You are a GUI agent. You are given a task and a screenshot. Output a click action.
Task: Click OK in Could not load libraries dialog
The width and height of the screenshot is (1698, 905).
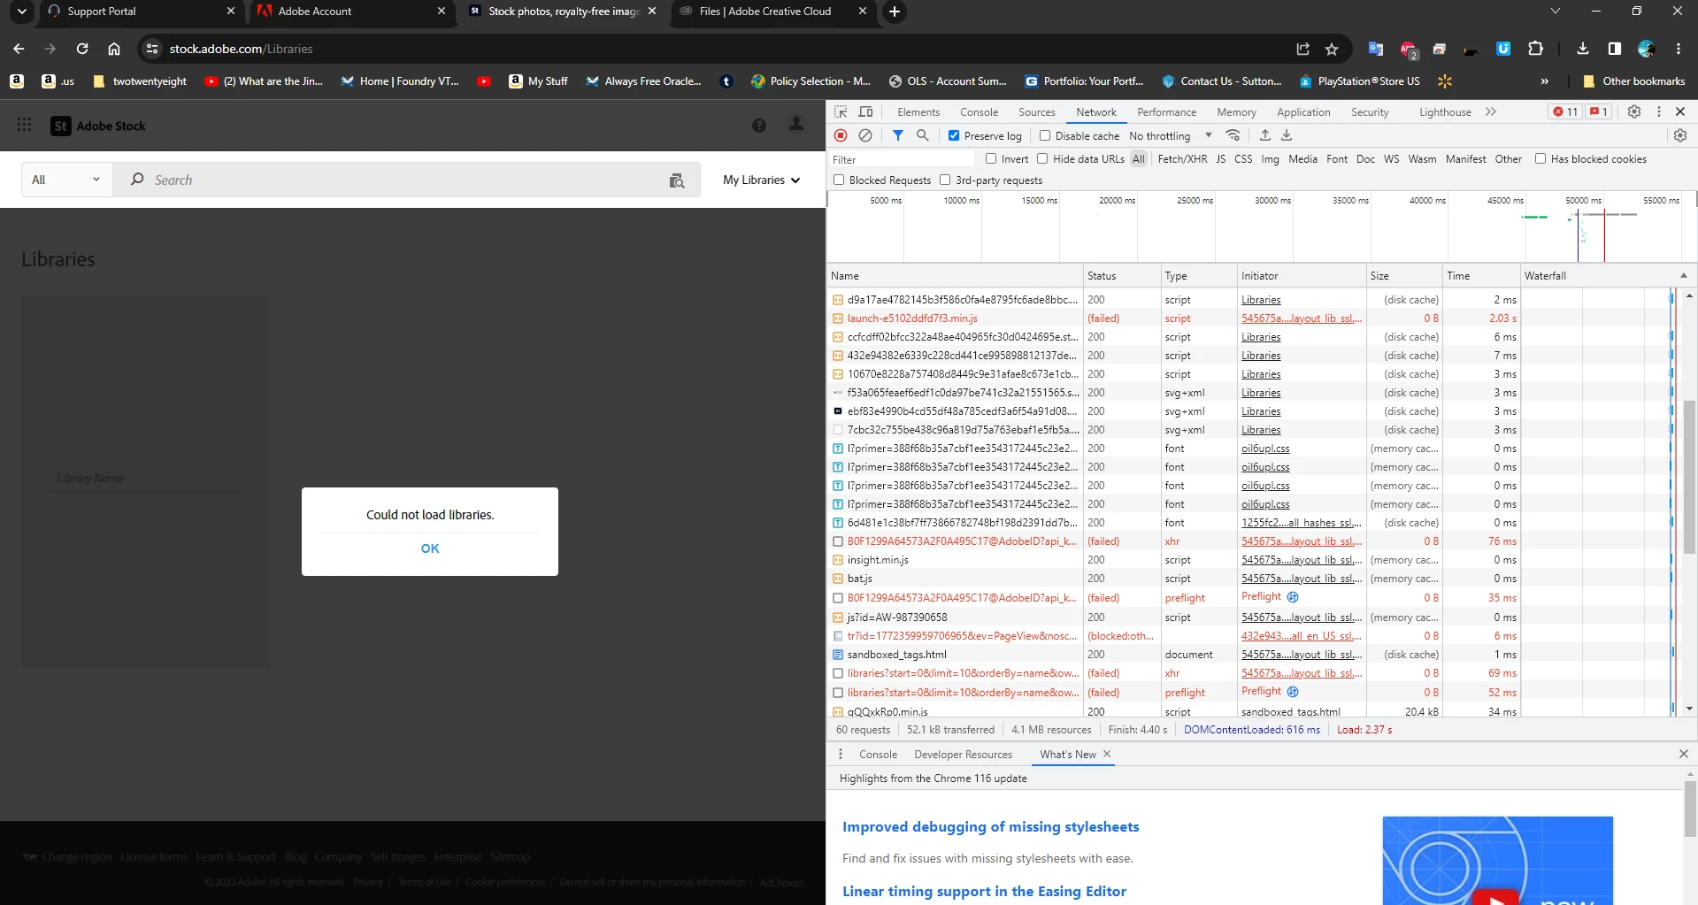coord(430,548)
